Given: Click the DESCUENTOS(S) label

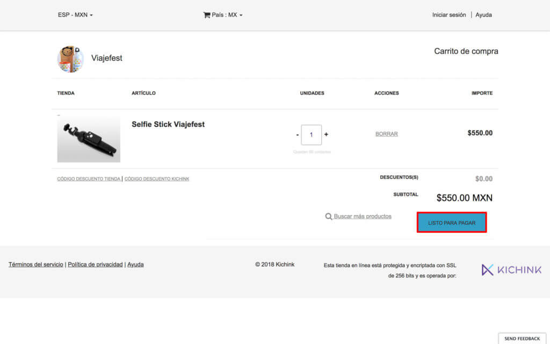Looking at the screenshot, I should click(399, 177).
